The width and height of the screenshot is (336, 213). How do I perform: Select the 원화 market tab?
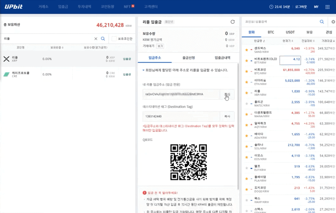(x=252, y=32)
